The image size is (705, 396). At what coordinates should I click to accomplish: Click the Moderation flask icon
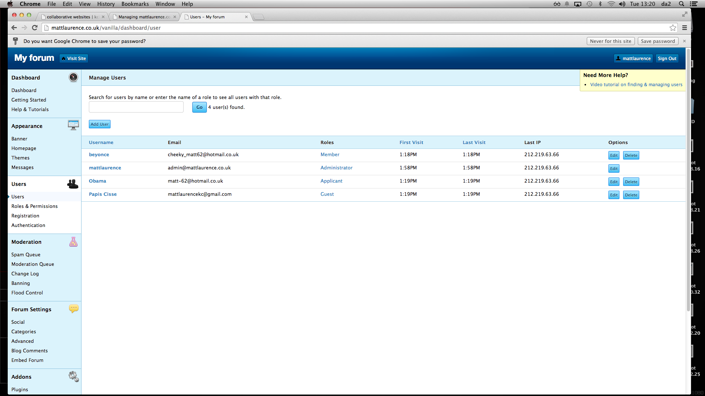(73, 242)
